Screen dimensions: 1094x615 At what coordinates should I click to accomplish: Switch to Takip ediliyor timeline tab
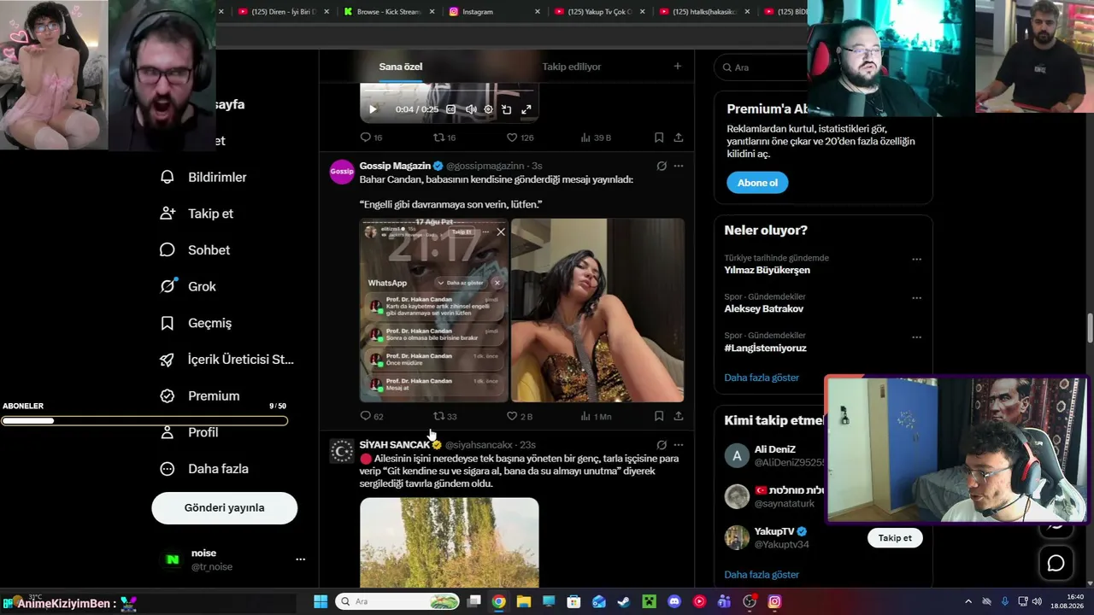pos(572,67)
